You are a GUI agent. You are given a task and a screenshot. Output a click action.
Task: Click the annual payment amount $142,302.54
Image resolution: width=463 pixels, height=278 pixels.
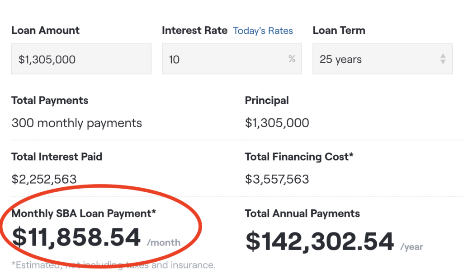pos(320,241)
